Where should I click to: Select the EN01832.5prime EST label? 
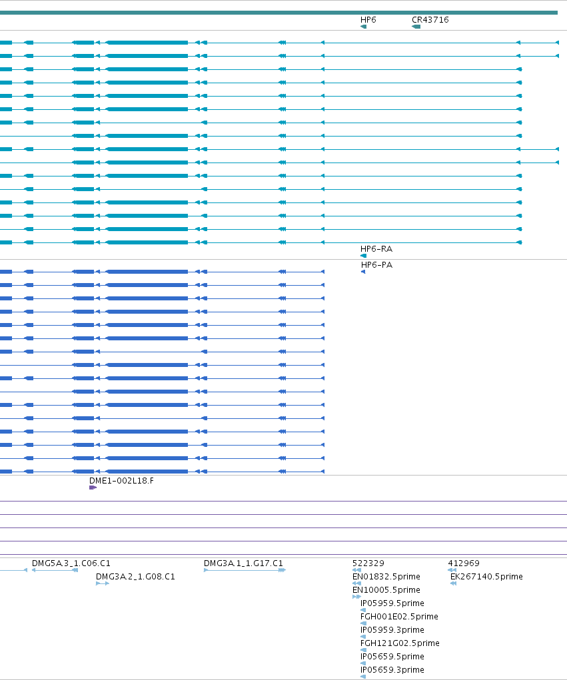coord(386,576)
